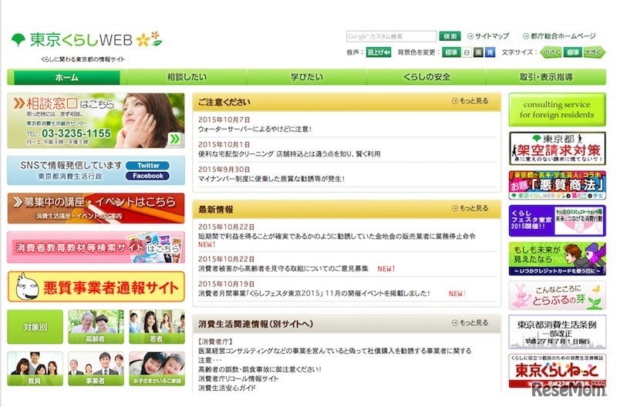The height and width of the screenshot is (407, 617).
Task: Open 消費者庁リコール情報サイト link
Action: pyautogui.click(x=238, y=378)
